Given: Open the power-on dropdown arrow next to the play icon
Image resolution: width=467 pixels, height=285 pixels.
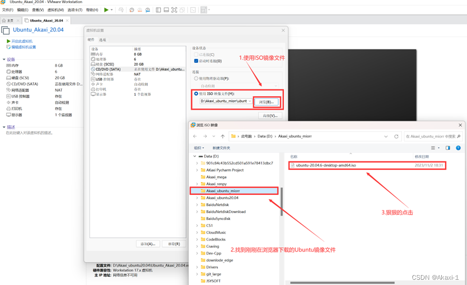Looking at the screenshot, I should (x=112, y=10).
